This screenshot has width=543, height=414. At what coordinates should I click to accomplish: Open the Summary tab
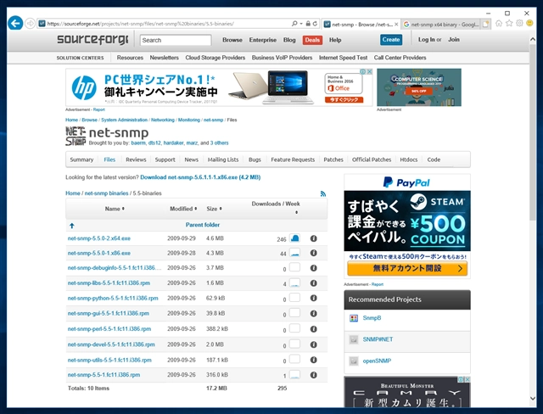tap(81, 159)
